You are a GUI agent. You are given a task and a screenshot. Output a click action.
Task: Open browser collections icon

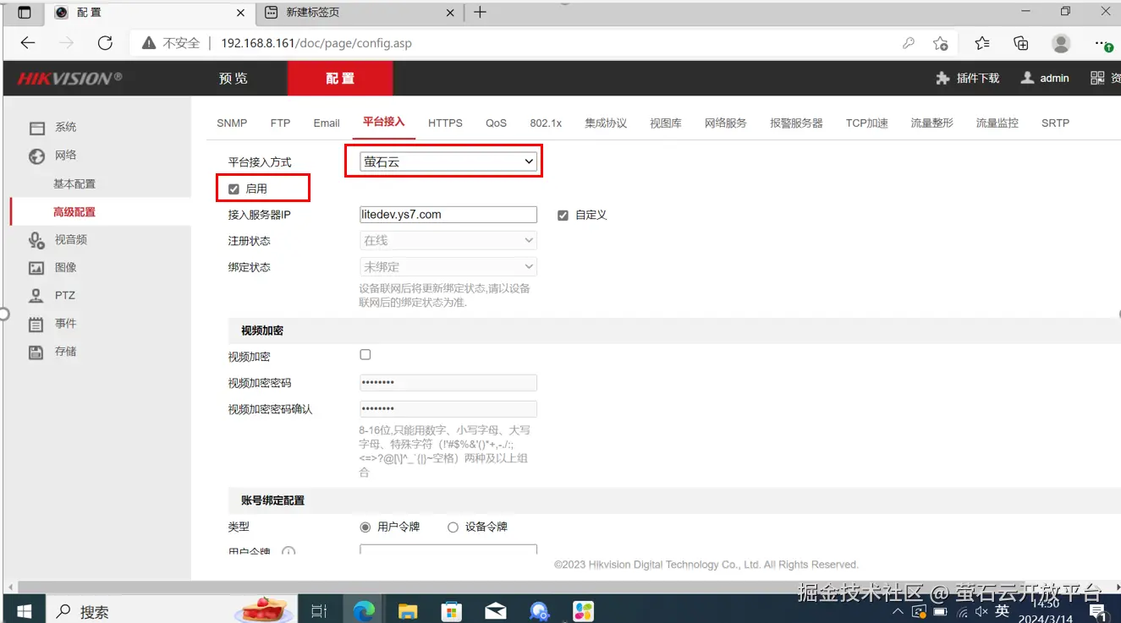[1021, 43]
